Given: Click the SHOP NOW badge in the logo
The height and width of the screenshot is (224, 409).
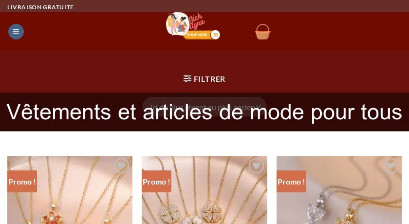Looking at the screenshot, I should (x=197, y=35).
